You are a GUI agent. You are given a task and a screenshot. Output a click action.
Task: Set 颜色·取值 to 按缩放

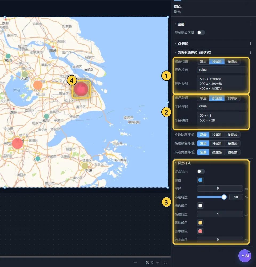[x=232, y=61]
